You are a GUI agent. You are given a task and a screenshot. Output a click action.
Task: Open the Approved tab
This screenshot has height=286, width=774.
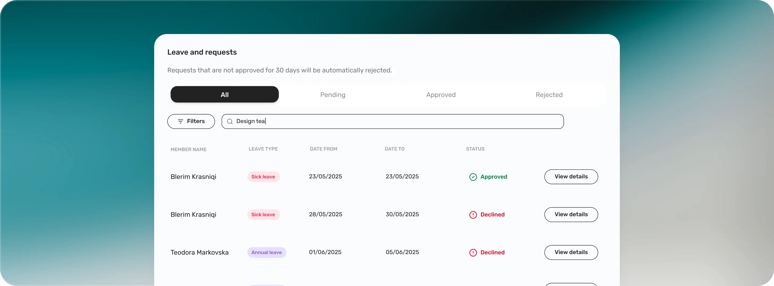(441, 95)
